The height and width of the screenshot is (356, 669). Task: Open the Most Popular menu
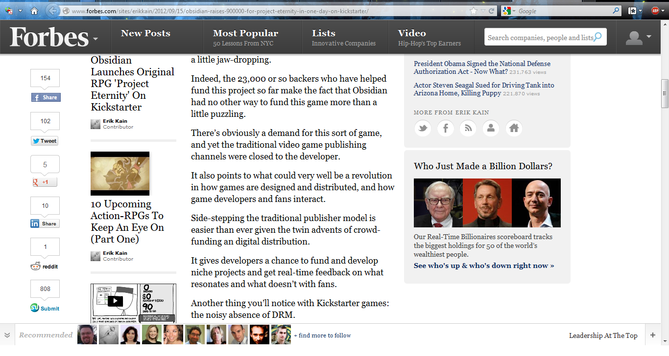(x=245, y=33)
